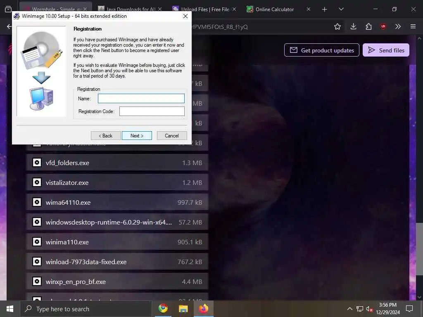Show hidden system tray icons
Screen dimensions: 423x317
tap(349, 309)
